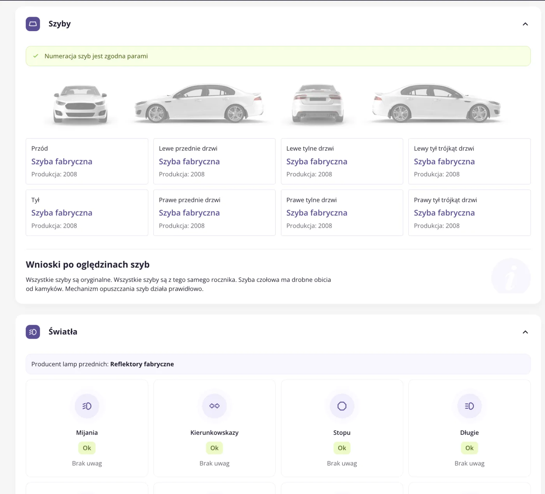The height and width of the screenshot is (494, 545).
Task: Collapse the Światła section
Action: point(525,332)
